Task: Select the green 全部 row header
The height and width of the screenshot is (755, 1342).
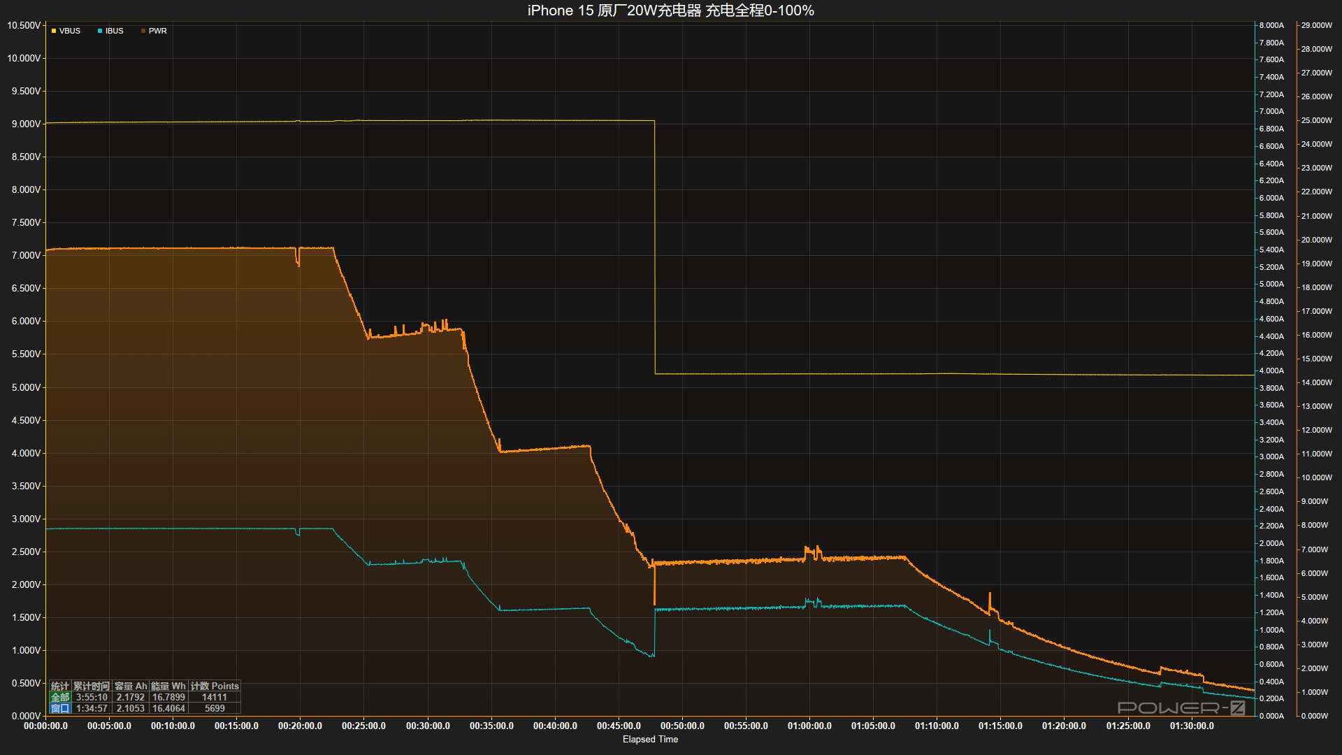Action: [x=60, y=697]
